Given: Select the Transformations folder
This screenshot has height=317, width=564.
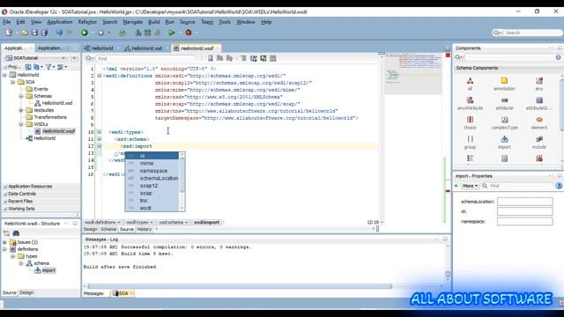Looking at the screenshot, I should (x=50, y=117).
